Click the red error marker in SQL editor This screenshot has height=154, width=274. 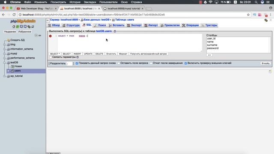pos(51,36)
